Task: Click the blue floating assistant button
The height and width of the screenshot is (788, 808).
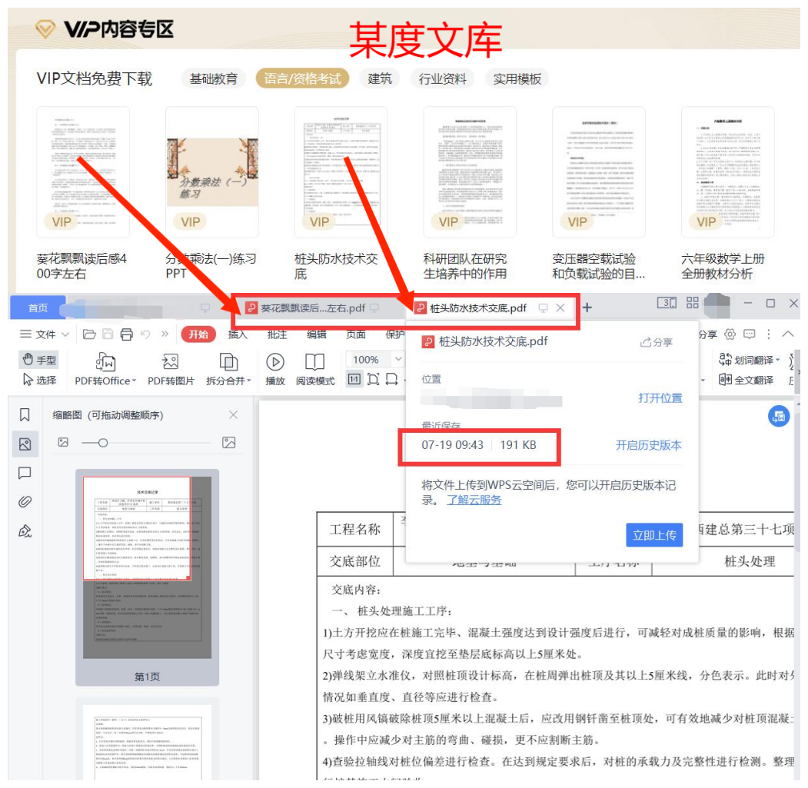Action: (x=779, y=416)
